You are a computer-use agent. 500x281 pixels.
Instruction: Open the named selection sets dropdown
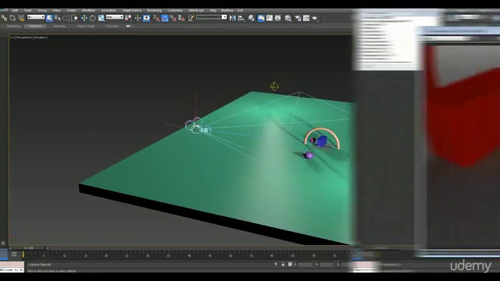[212, 17]
